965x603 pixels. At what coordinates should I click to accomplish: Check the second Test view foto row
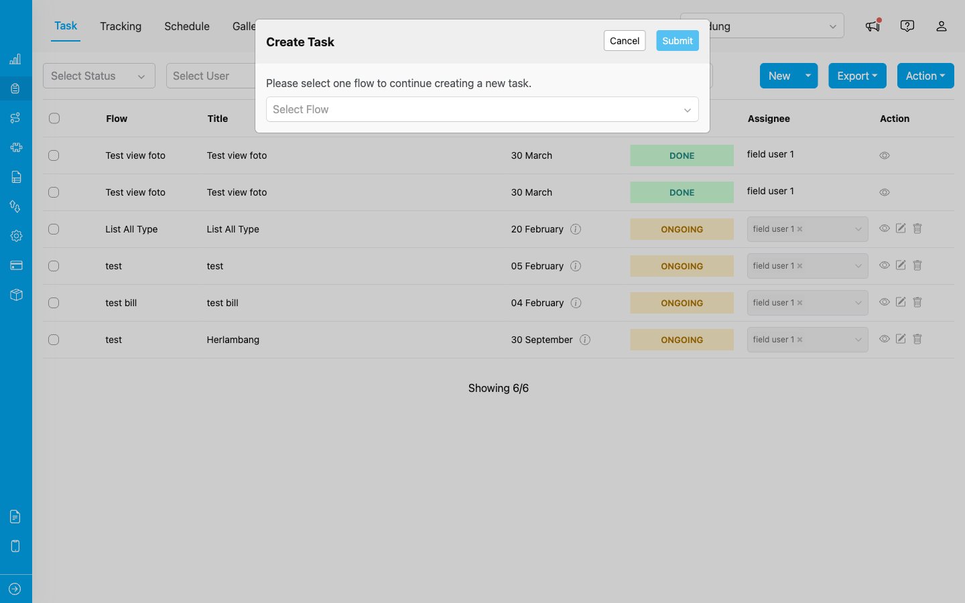(54, 192)
